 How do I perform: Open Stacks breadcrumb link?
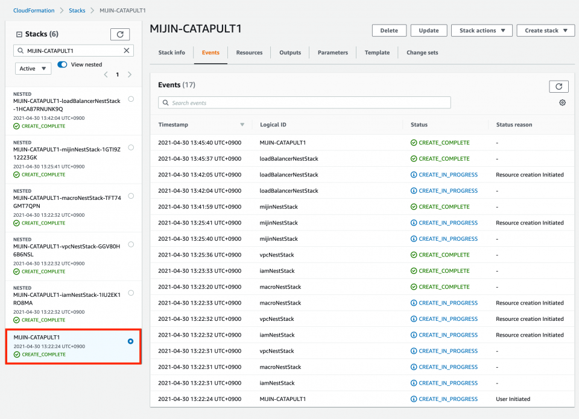[77, 10]
